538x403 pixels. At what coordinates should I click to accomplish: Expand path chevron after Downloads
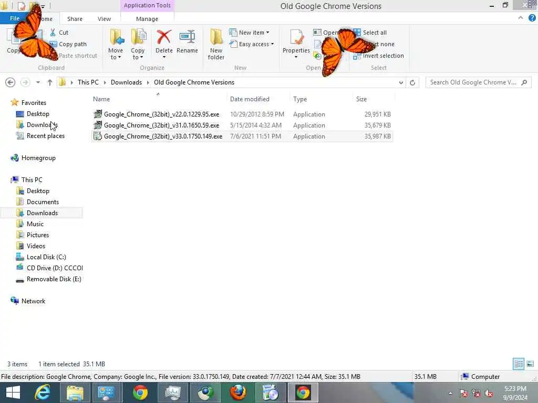tap(148, 82)
